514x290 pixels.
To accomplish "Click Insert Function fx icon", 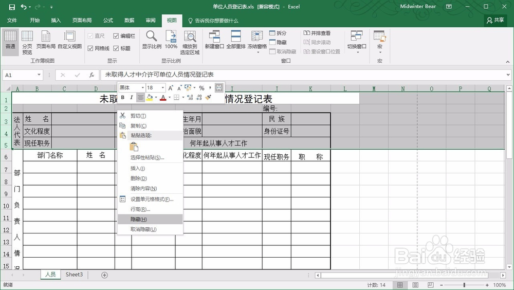I will point(92,75).
